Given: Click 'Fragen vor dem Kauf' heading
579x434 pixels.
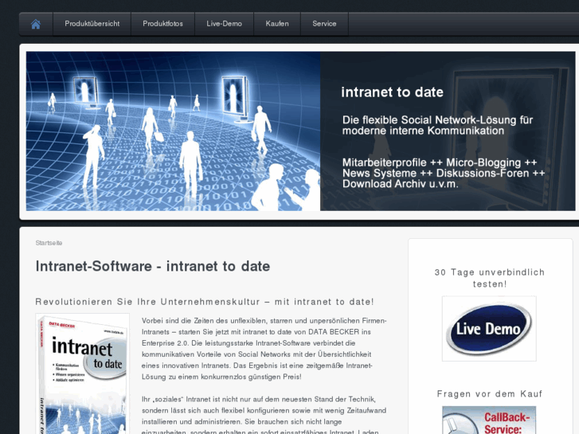Looking at the screenshot, I should [x=489, y=393].
